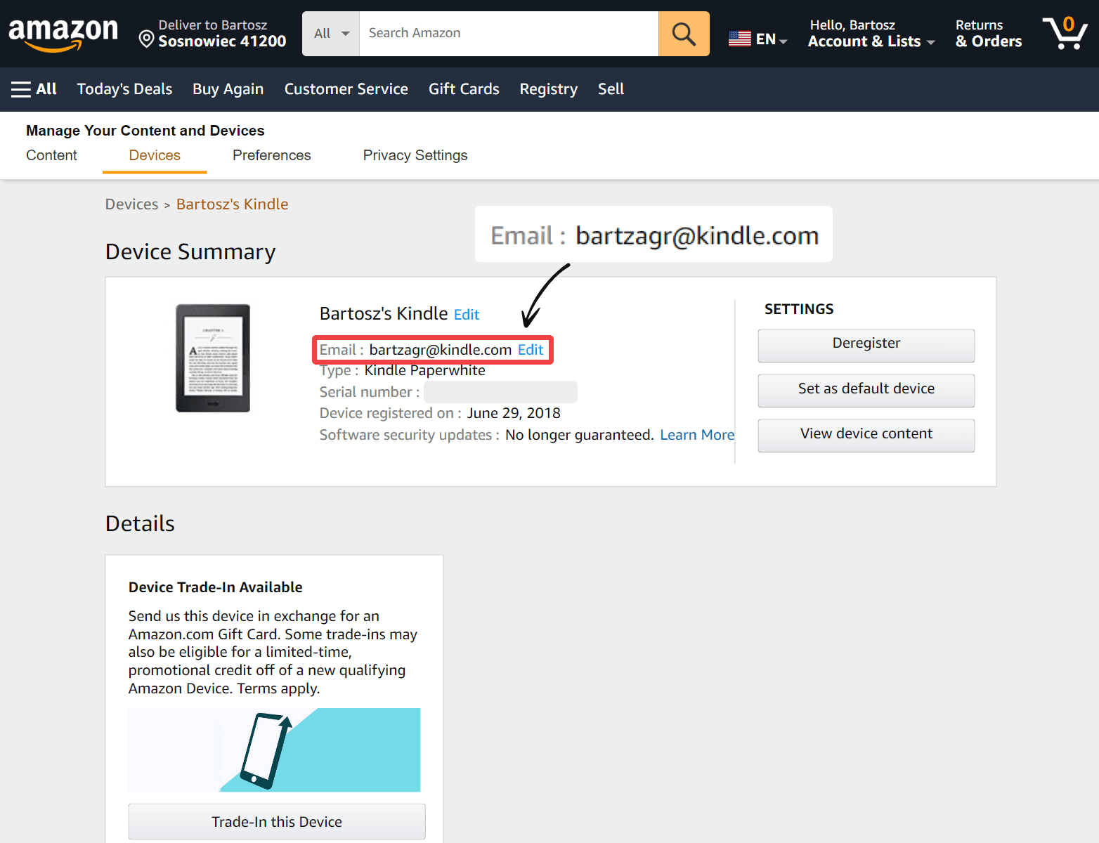This screenshot has width=1099, height=843.
Task: Click View device content button
Action: pyautogui.click(x=866, y=434)
